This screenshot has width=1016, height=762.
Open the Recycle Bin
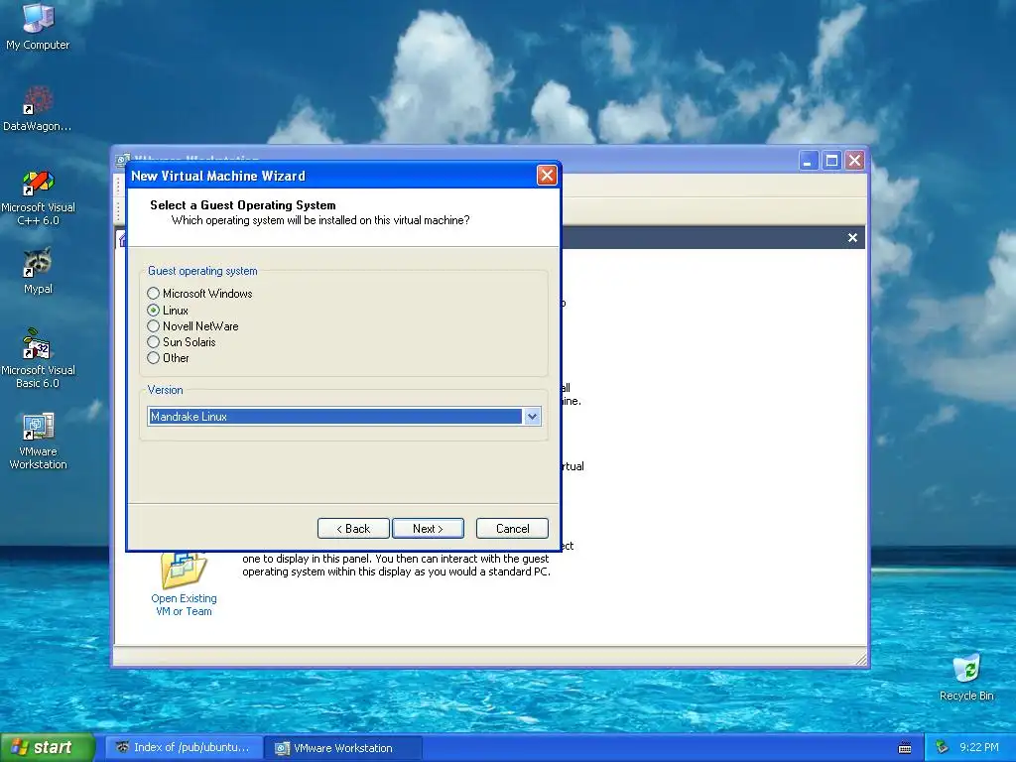pos(966,678)
